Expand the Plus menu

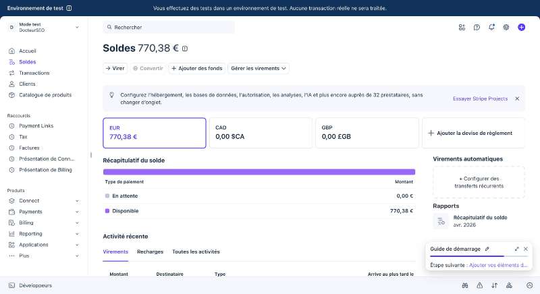click(x=77, y=256)
